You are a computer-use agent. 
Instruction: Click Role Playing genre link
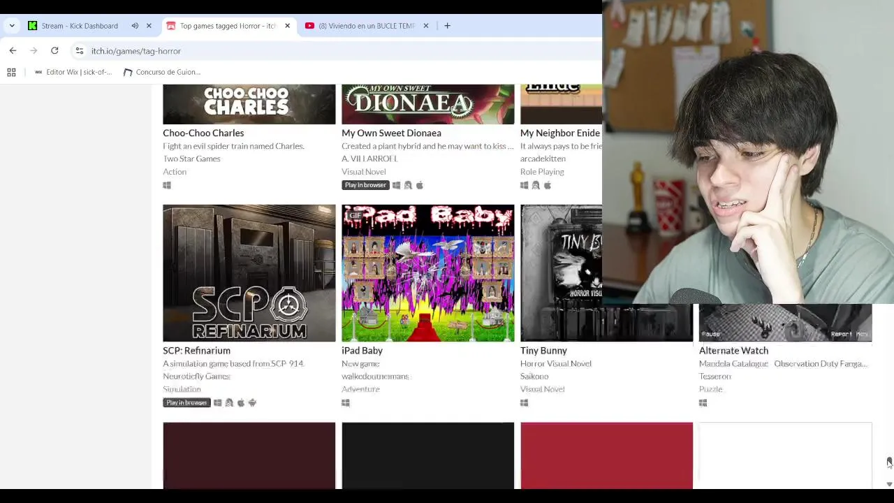tap(542, 172)
